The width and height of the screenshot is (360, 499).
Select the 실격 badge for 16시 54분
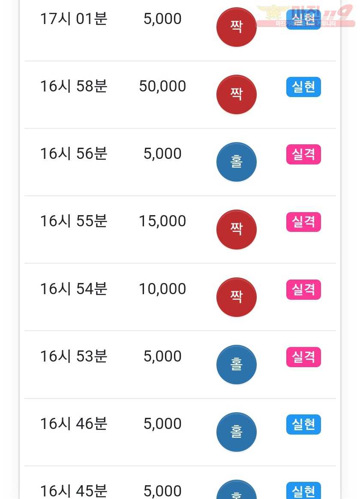pyautogui.click(x=303, y=289)
